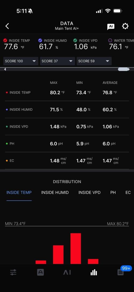134x292 pixels.
Task: Expand the SCORE 37 dropdown
Action: click(x=57, y=61)
